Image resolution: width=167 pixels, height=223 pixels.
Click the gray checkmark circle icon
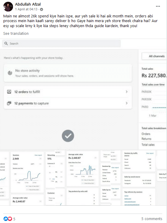click(68, 136)
